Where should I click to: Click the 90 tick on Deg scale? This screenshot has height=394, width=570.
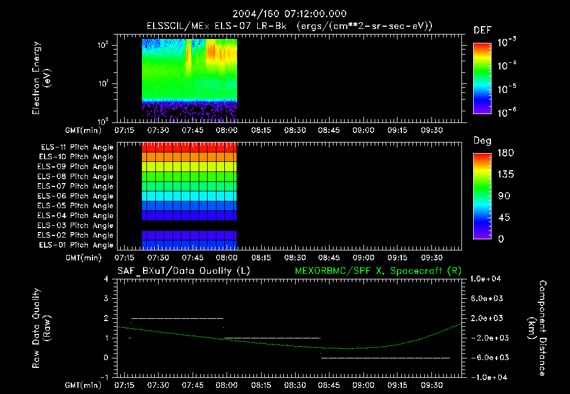coord(504,196)
